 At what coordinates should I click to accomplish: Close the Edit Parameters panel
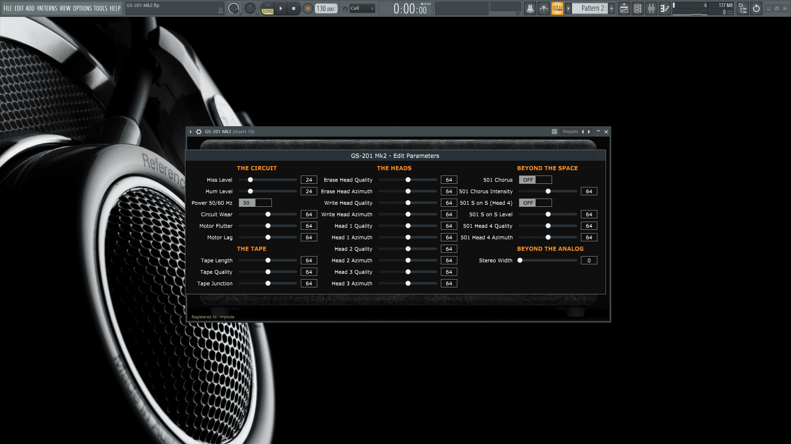pyautogui.click(x=599, y=155)
